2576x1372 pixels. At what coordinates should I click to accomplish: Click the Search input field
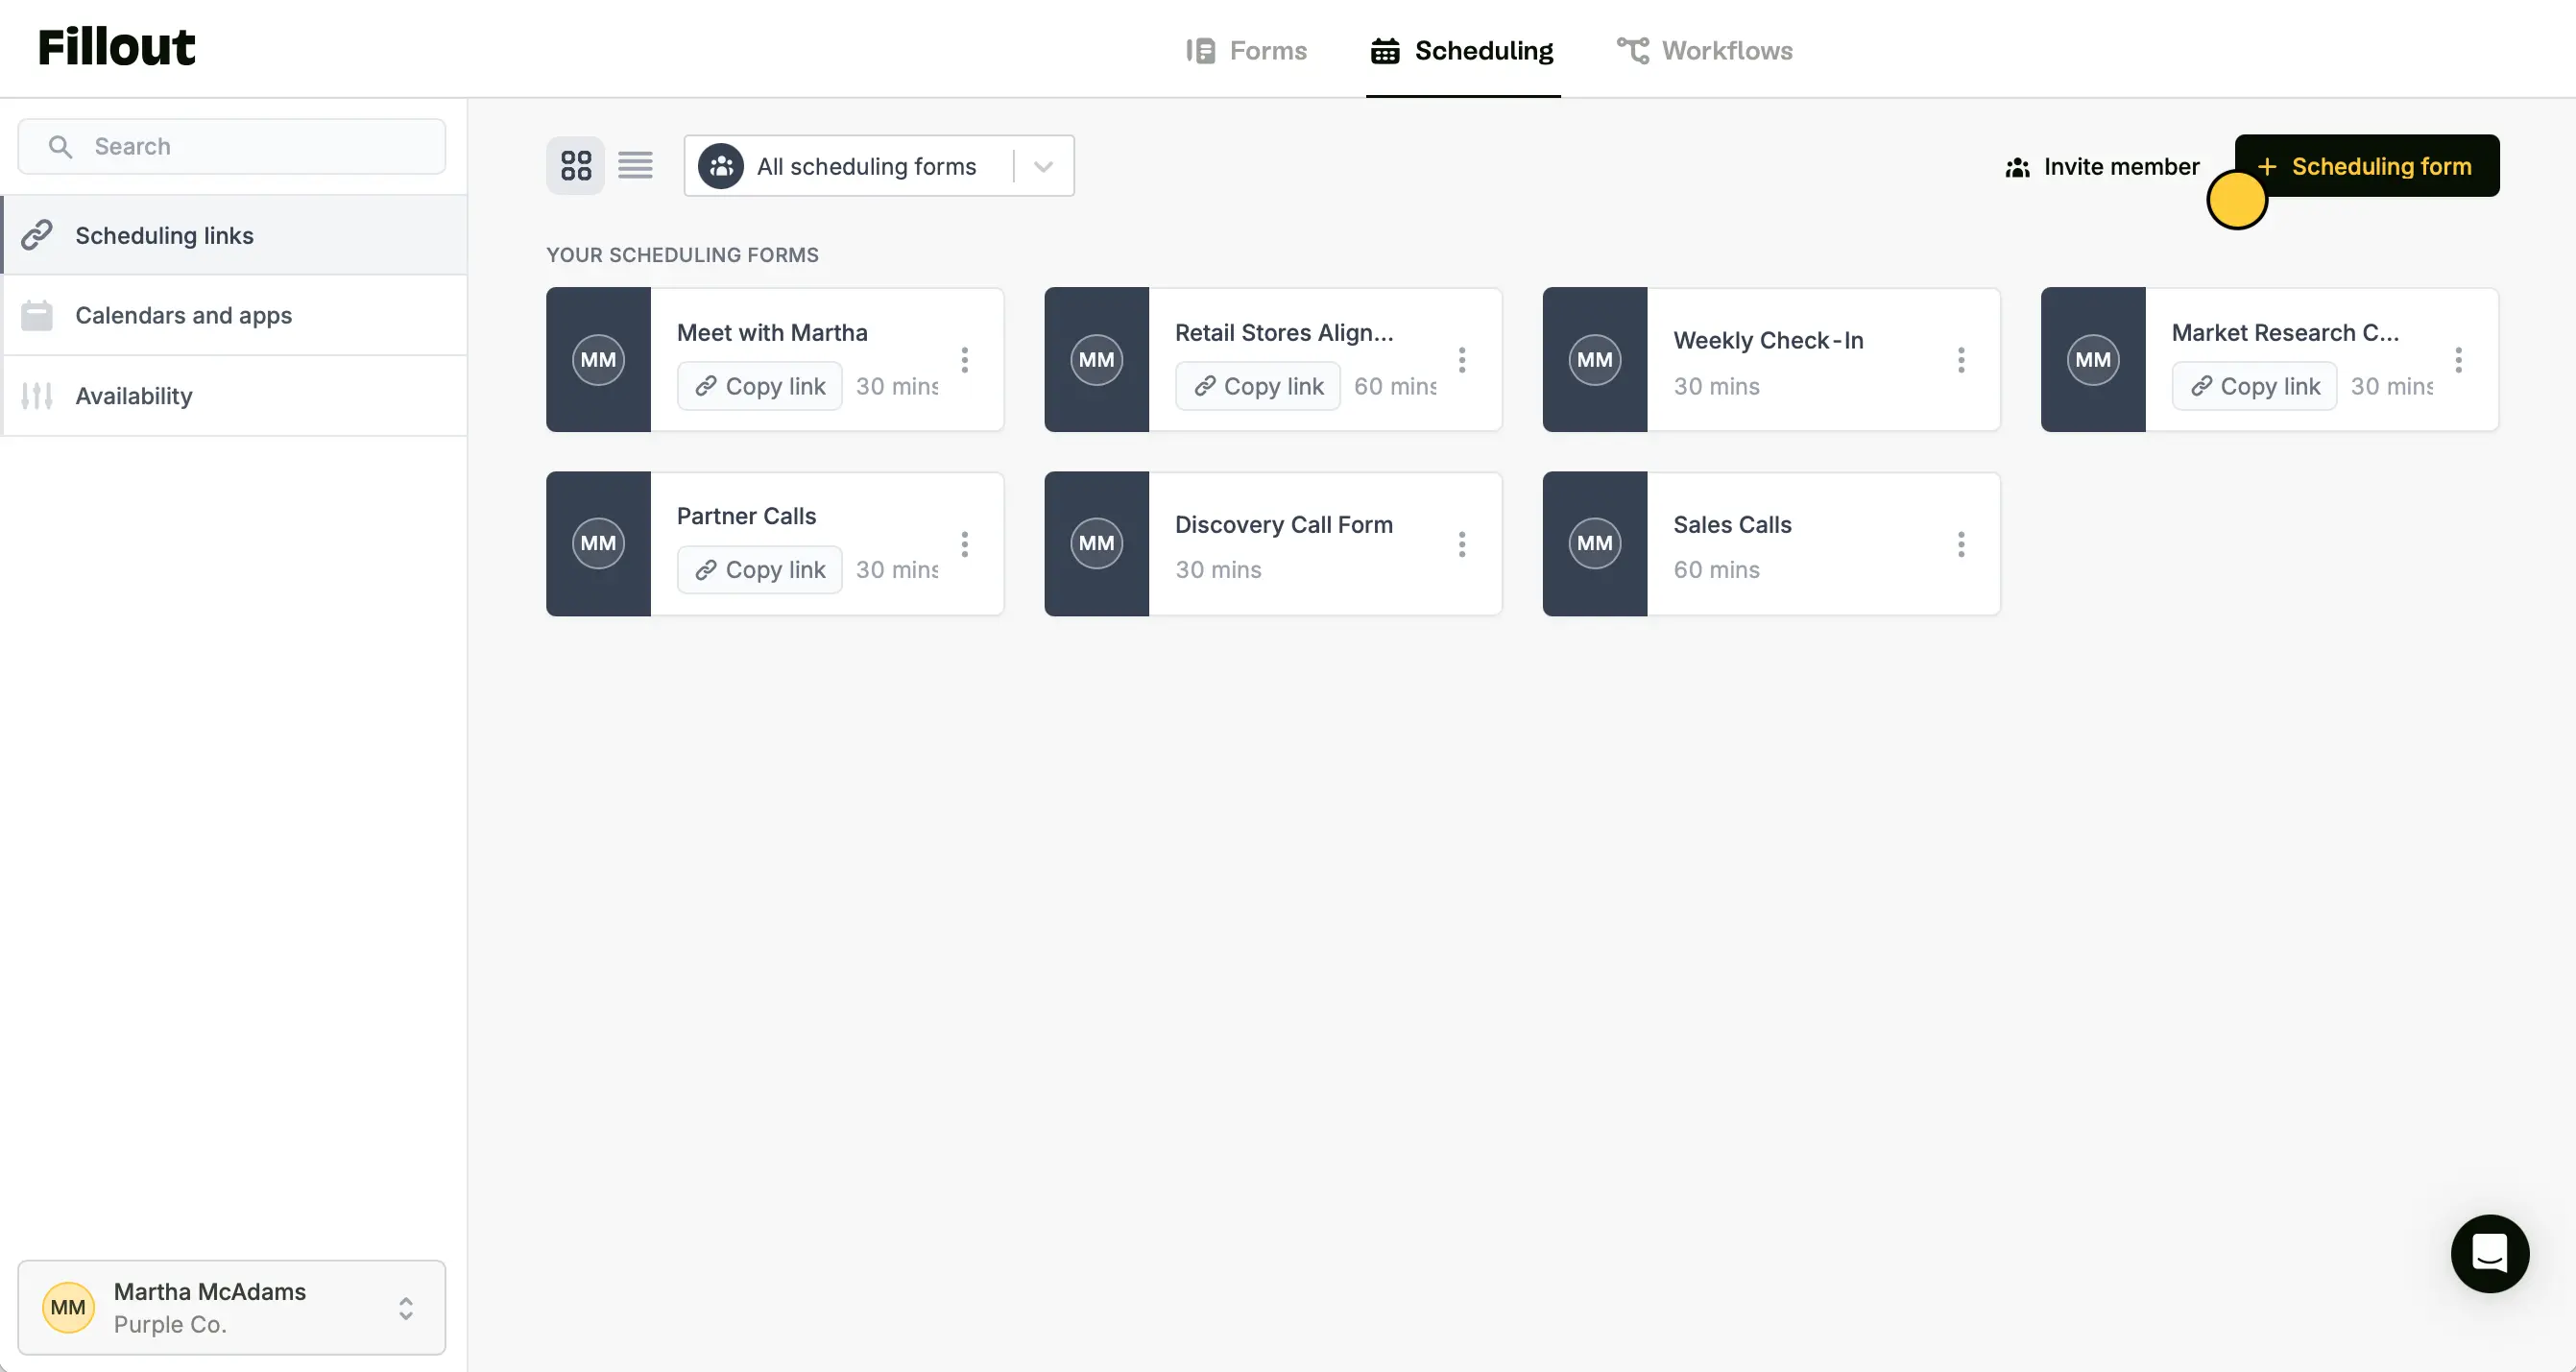[x=232, y=146]
